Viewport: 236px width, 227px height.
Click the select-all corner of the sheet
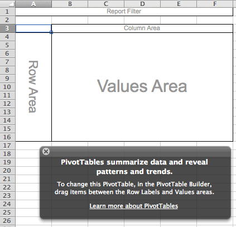8,4
